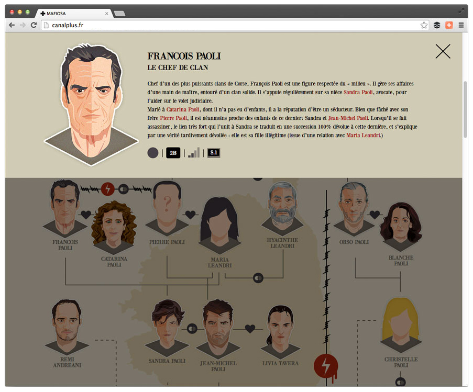473x392 pixels.
Task: Click the 2B badge icon
Action: [x=173, y=153]
